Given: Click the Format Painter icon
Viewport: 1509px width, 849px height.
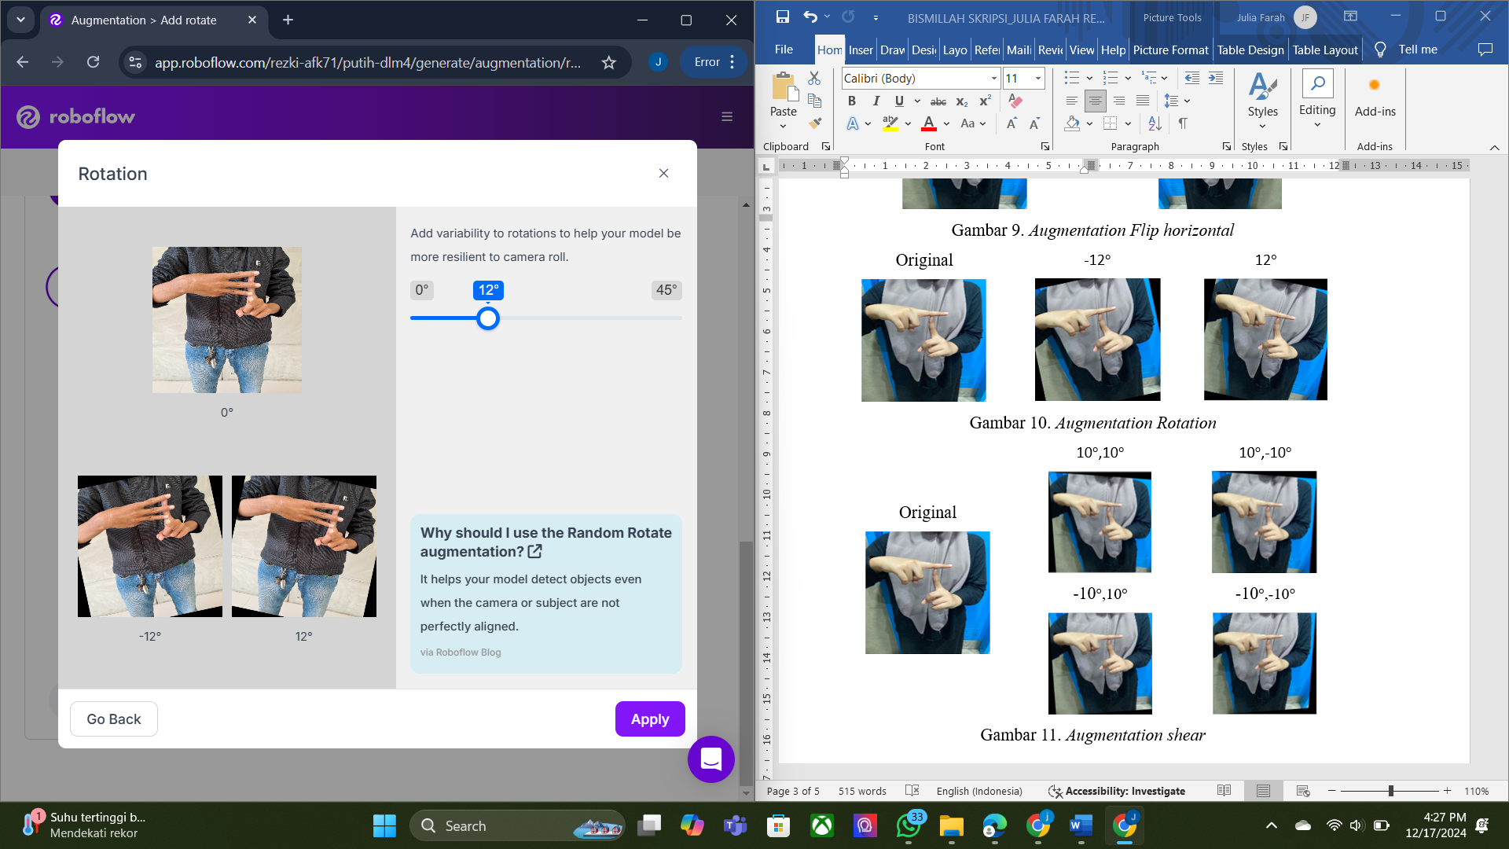Looking at the screenshot, I should point(815,123).
